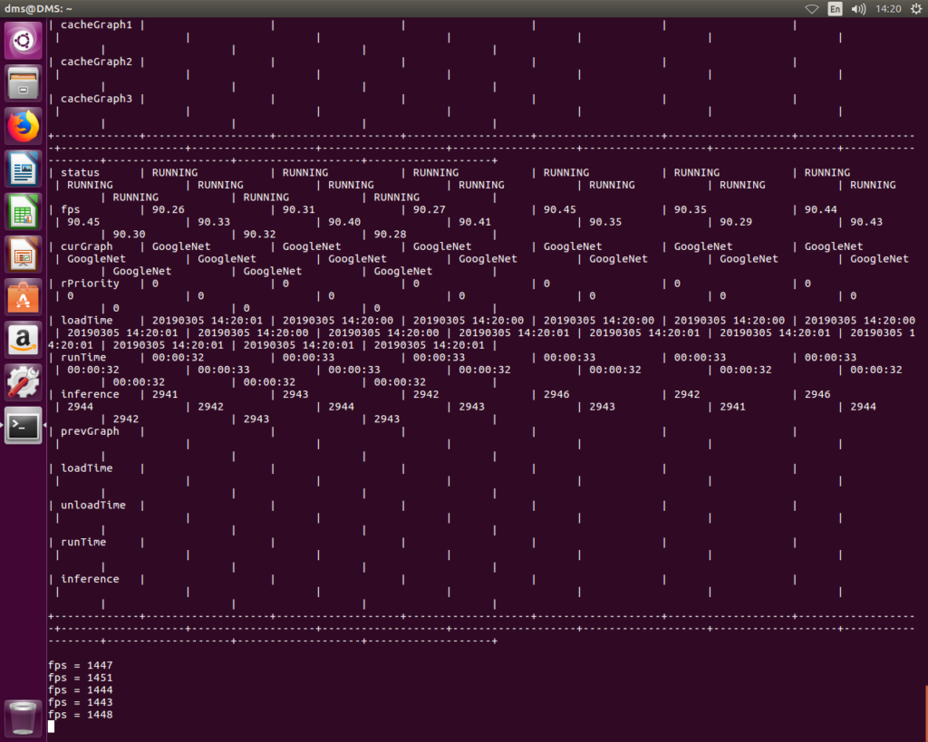Screen dimensions: 928x742
Task: Click the terminal cursor block at prompt
Action: [x=52, y=727]
